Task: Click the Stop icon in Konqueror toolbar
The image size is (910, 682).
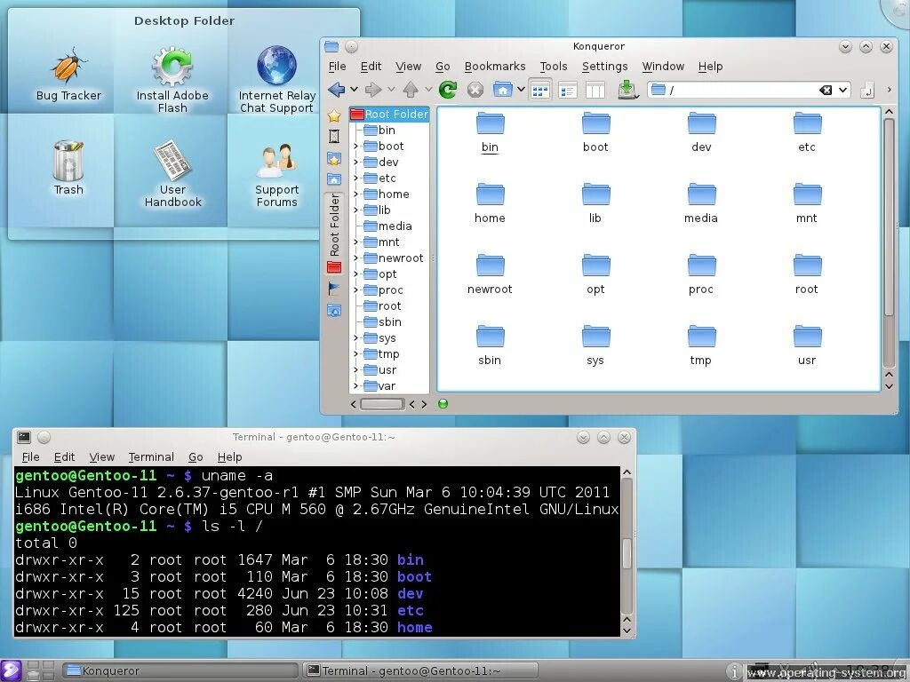Action: coord(475,90)
